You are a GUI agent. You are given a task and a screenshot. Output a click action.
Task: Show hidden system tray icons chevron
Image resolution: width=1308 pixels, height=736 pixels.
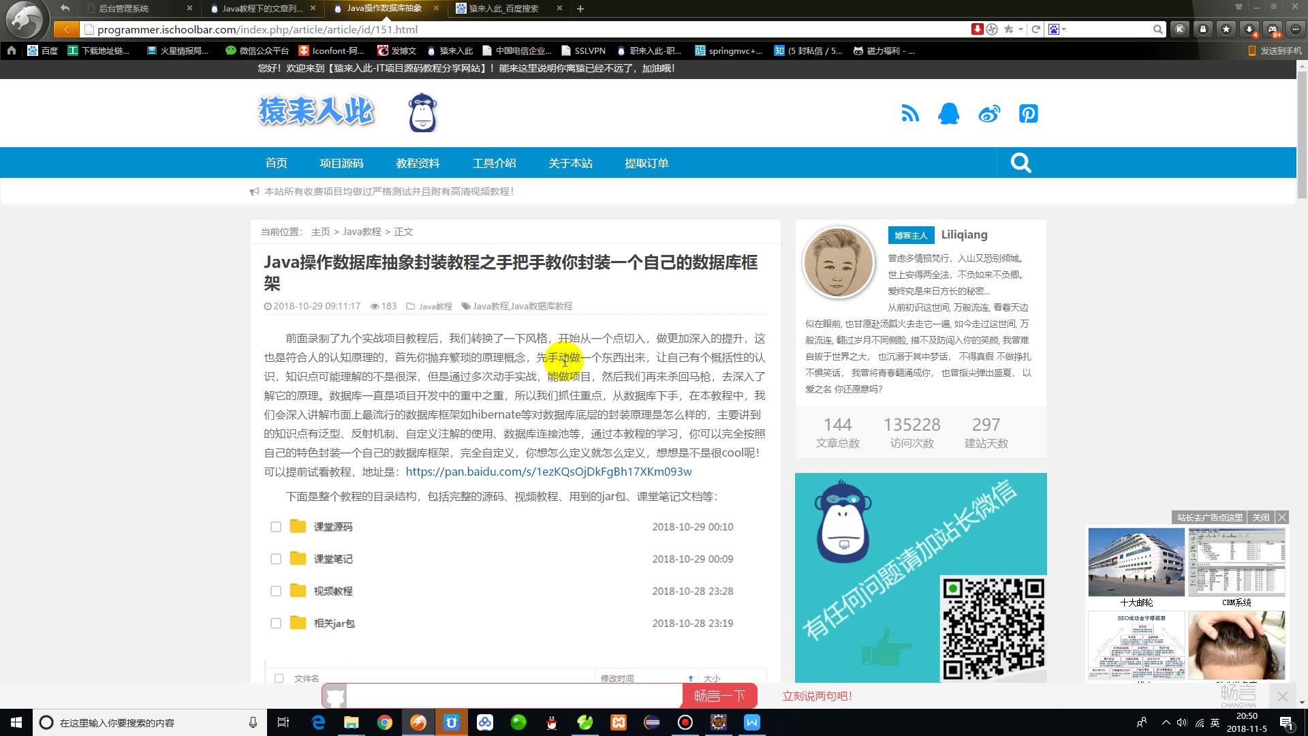coord(1166,722)
